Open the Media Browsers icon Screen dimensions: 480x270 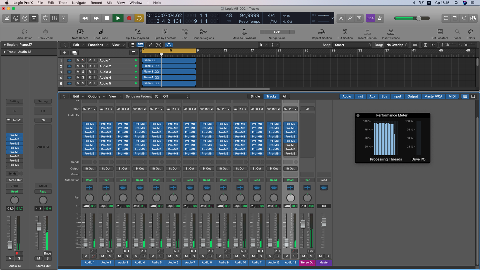[x=473, y=18]
